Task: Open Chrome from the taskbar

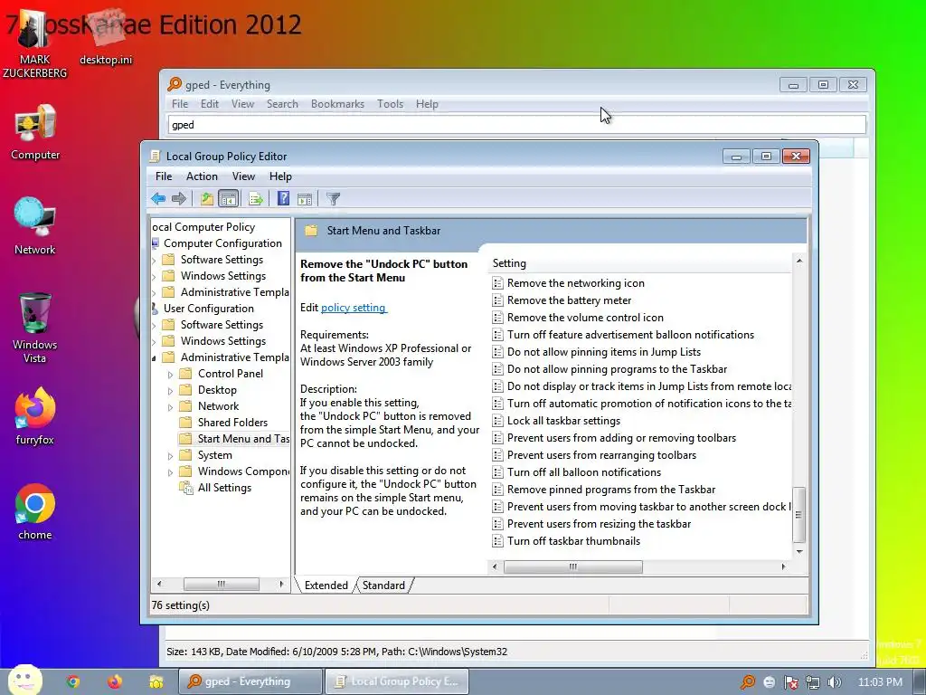Action: 73,681
